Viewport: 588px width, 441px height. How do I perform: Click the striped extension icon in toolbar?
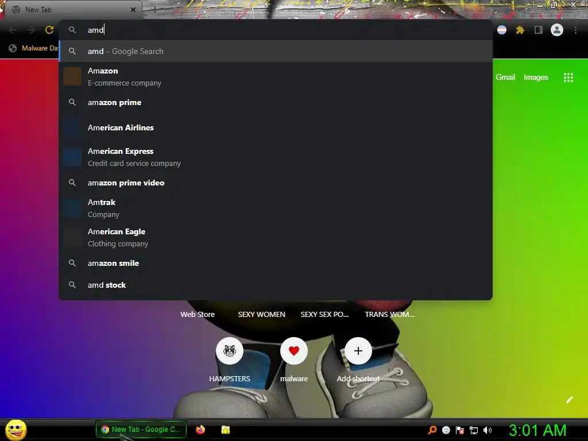(502, 30)
